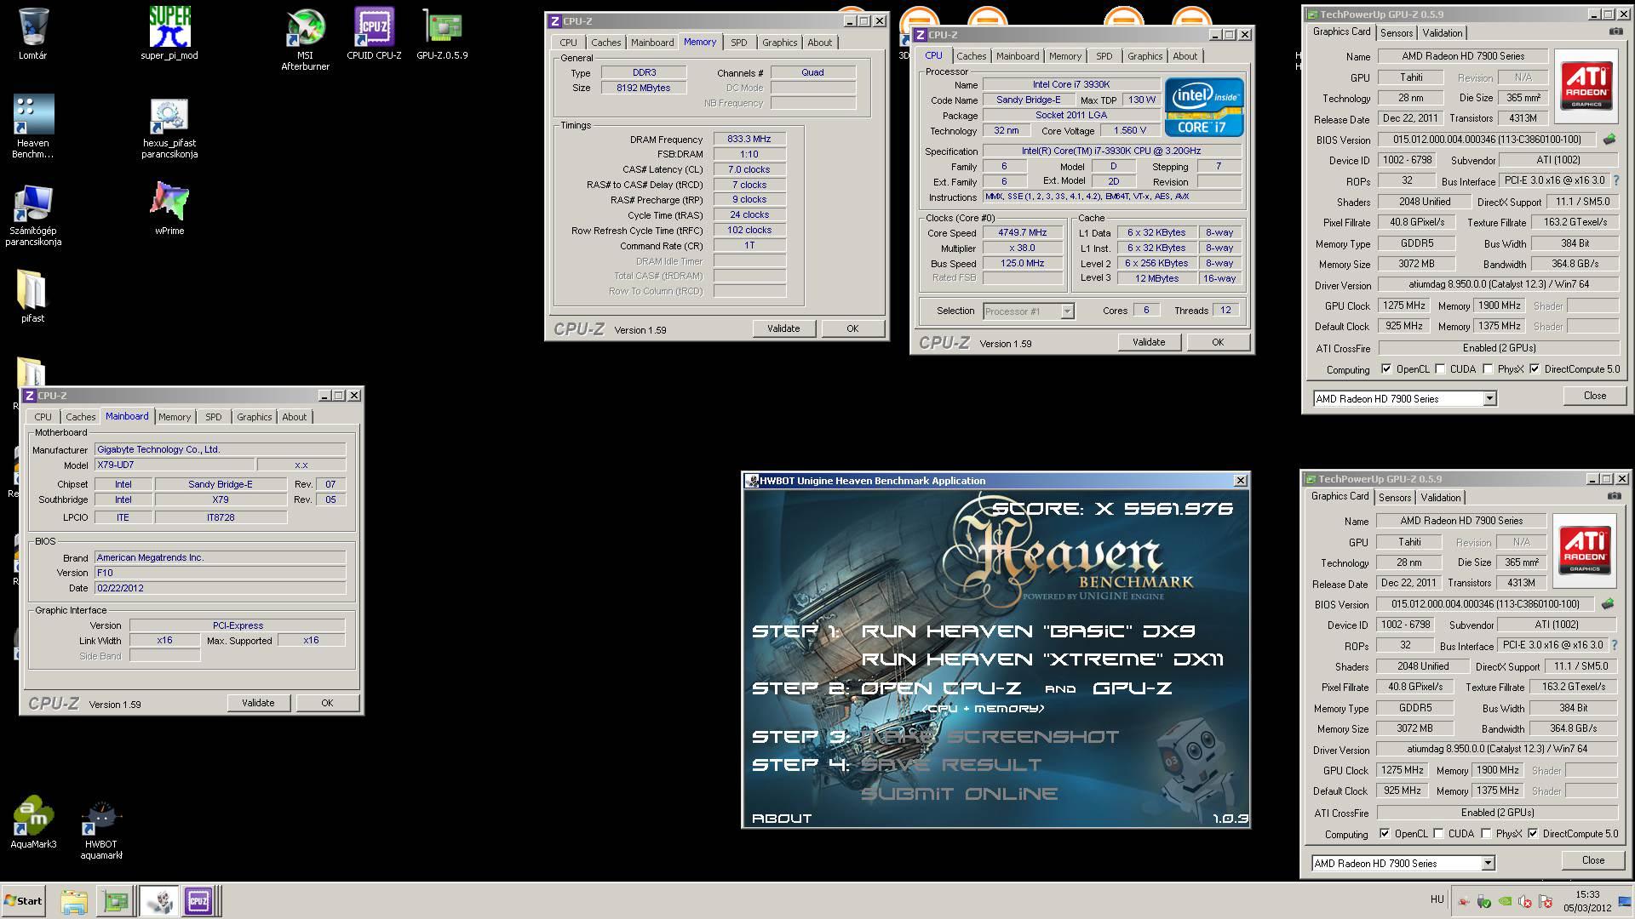1635x919 pixels.
Task: Click the Bus Interface question mark in lower GPU-Z
Action: point(1615,645)
